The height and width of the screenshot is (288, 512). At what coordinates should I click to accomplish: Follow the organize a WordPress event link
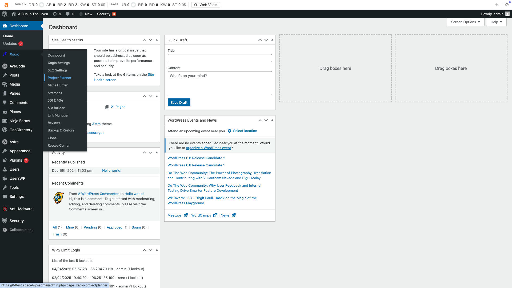[x=208, y=148]
